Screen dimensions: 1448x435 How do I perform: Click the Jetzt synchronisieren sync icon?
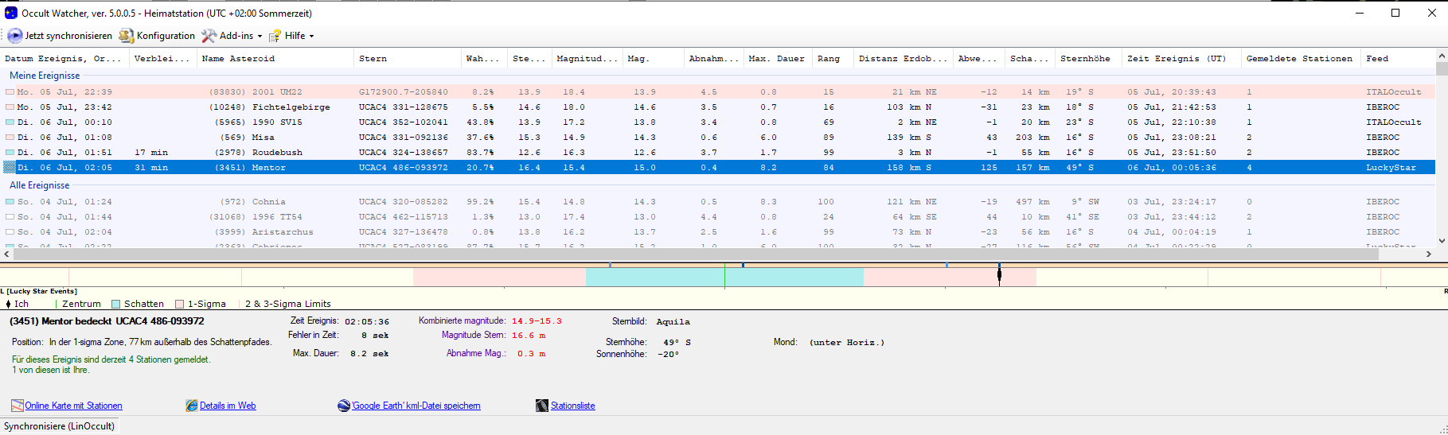tap(15, 36)
